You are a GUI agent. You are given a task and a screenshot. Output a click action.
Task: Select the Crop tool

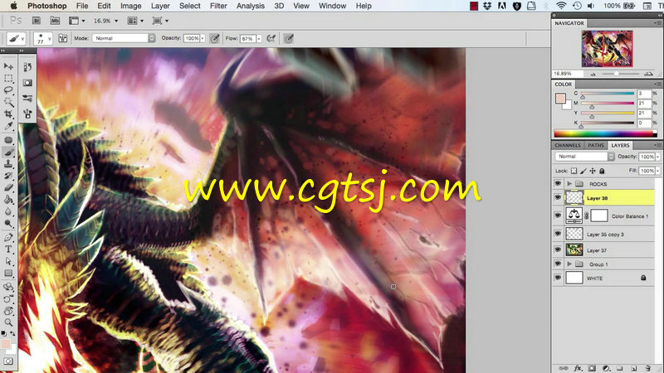click(8, 114)
